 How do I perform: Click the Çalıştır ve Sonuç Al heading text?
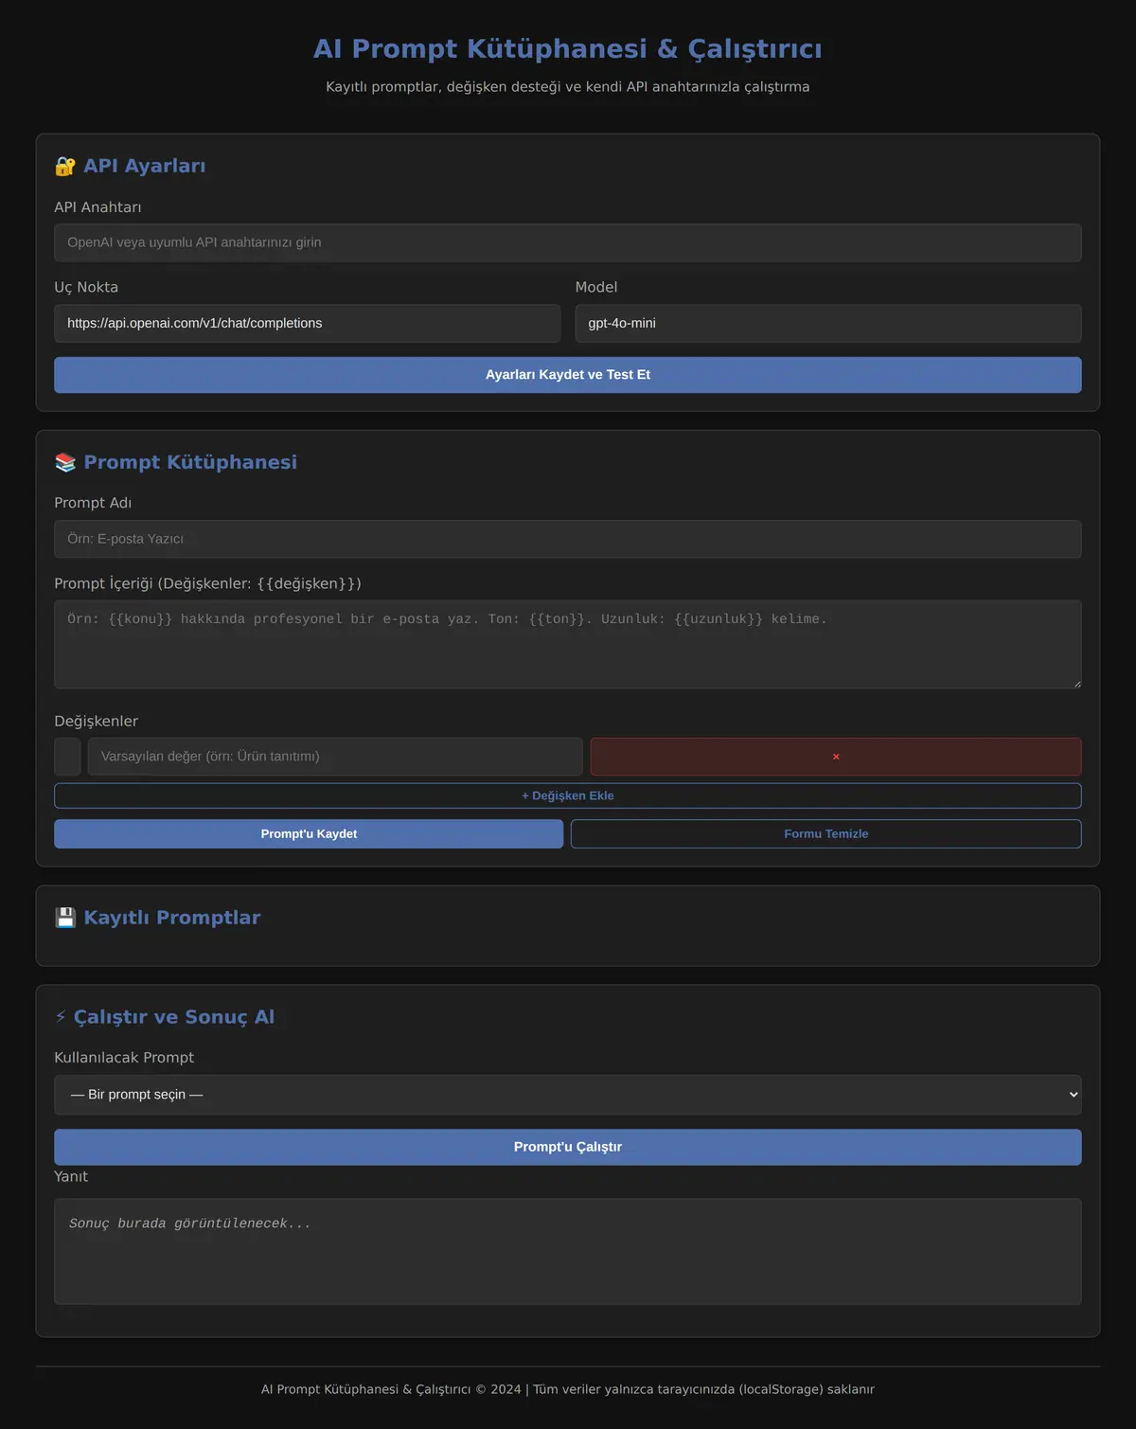pyautogui.click(x=174, y=1017)
